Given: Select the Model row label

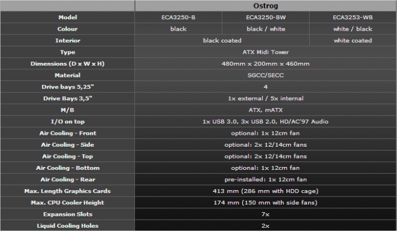Looking at the screenshot, I should coord(67,18).
